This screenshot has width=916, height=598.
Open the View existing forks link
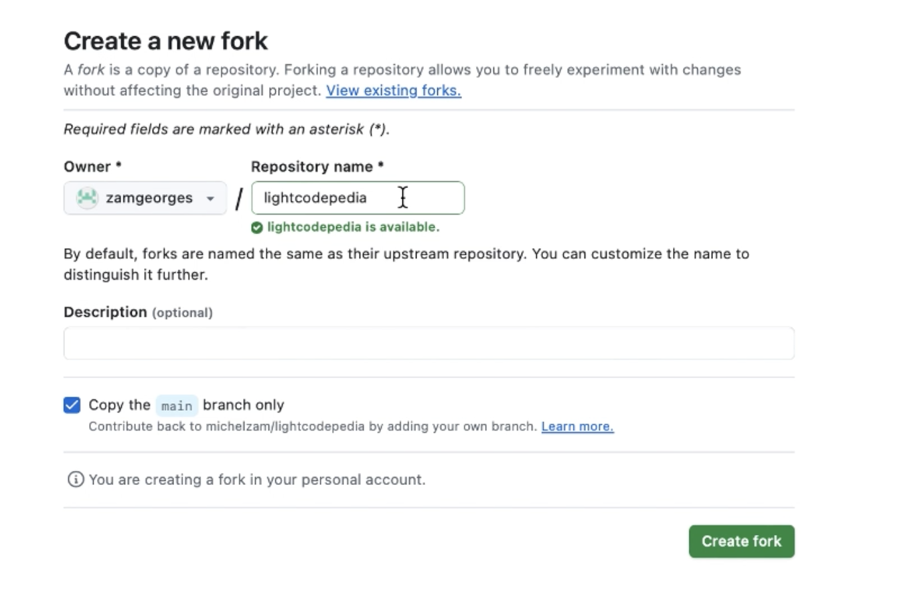pyautogui.click(x=393, y=90)
